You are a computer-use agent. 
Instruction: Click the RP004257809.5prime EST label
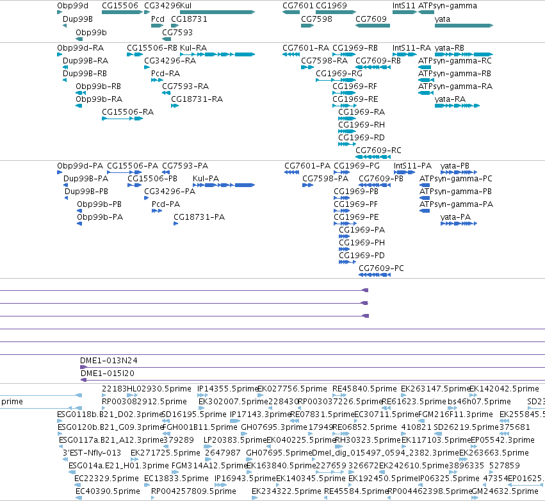tap(193, 491)
